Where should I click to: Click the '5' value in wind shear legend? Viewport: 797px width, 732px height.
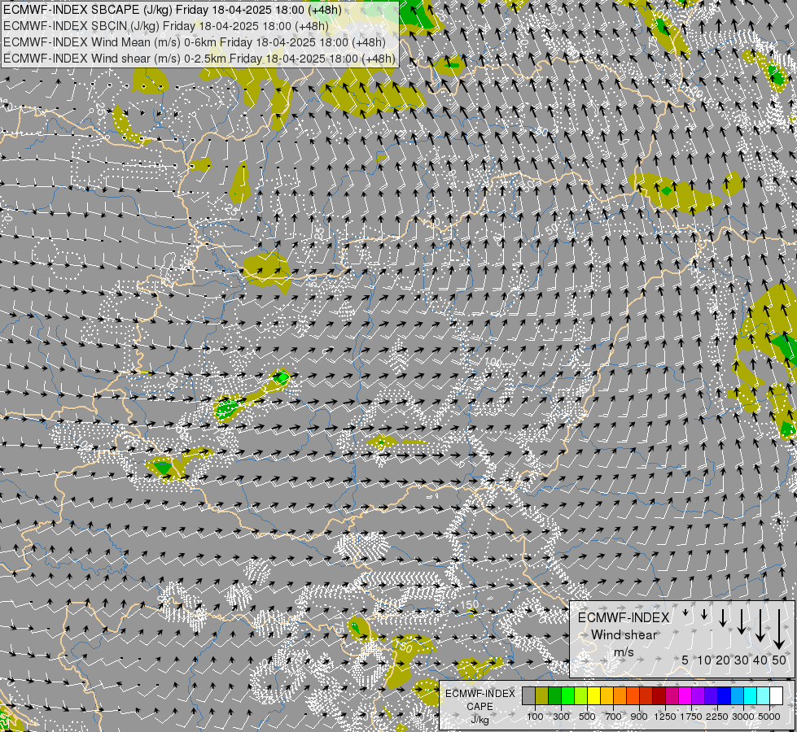(x=685, y=660)
